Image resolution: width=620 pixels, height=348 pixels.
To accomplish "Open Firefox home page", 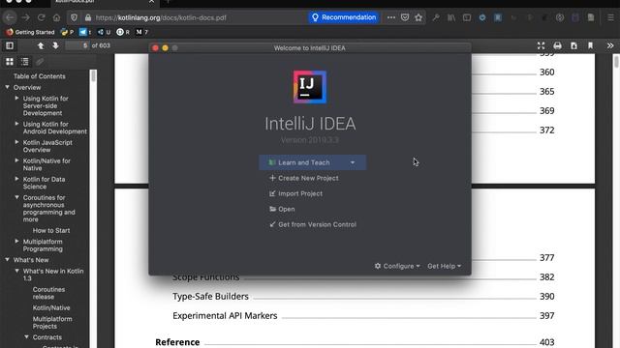I will 56,17.
